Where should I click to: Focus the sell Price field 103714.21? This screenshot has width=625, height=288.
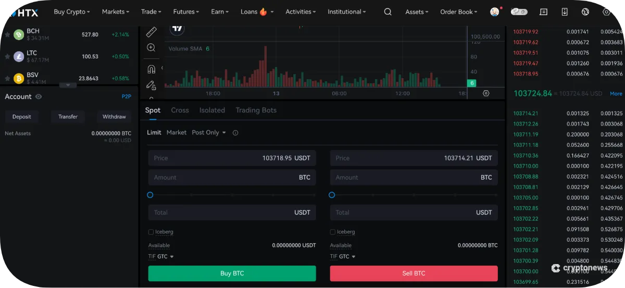tap(414, 158)
